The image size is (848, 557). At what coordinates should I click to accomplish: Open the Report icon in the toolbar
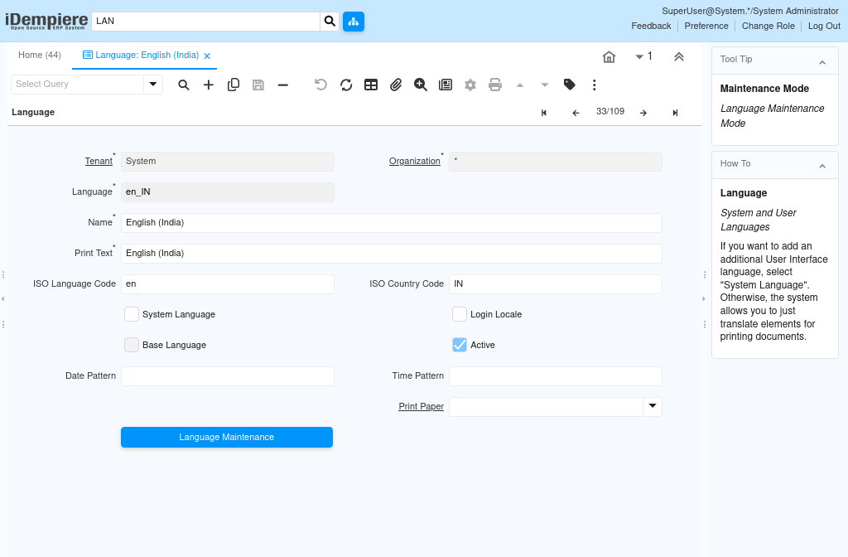click(446, 85)
